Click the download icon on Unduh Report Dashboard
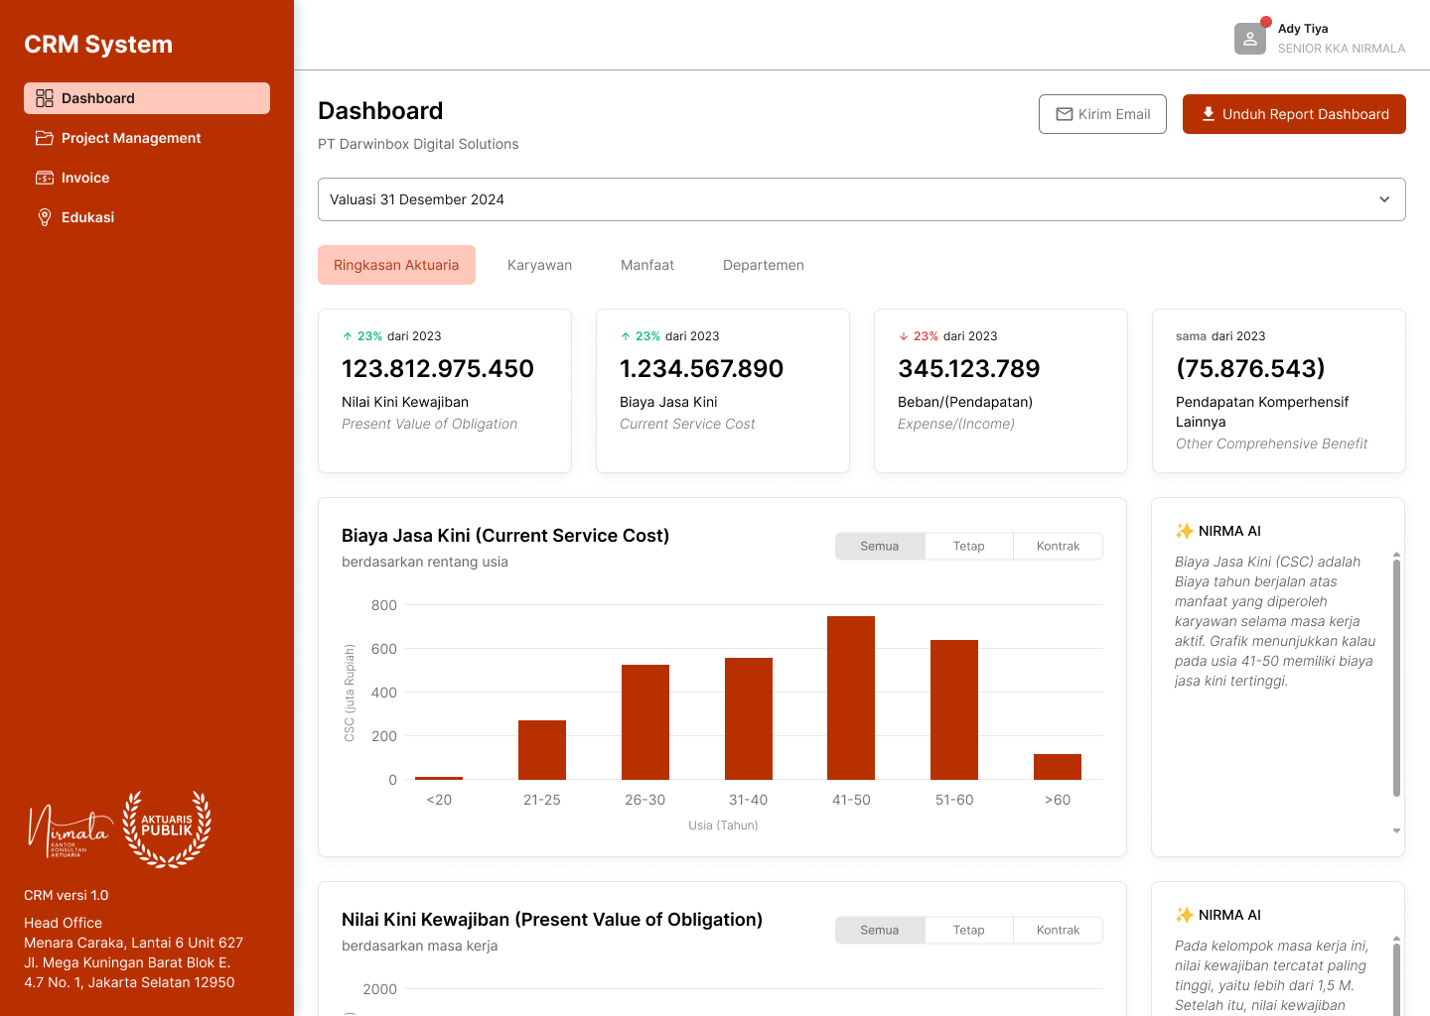Screen dimensions: 1430x1016 pyautogui.click(x=1208, y=113)
